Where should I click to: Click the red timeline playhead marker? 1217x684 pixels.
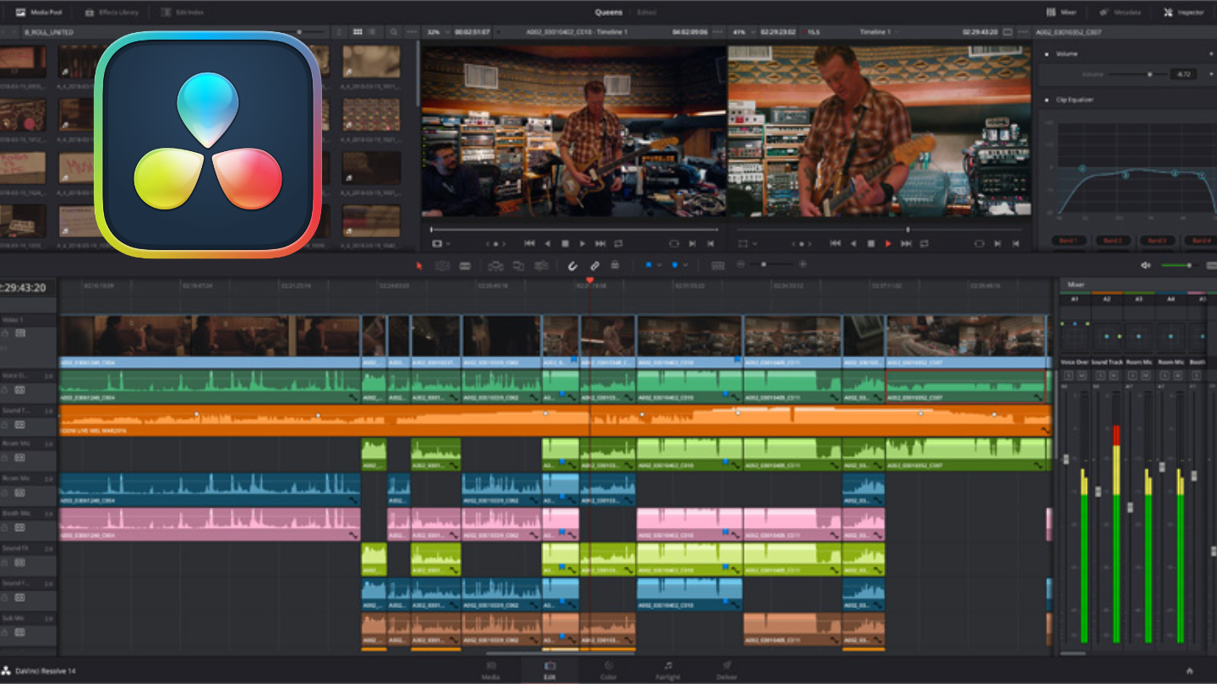coord(590,280)
